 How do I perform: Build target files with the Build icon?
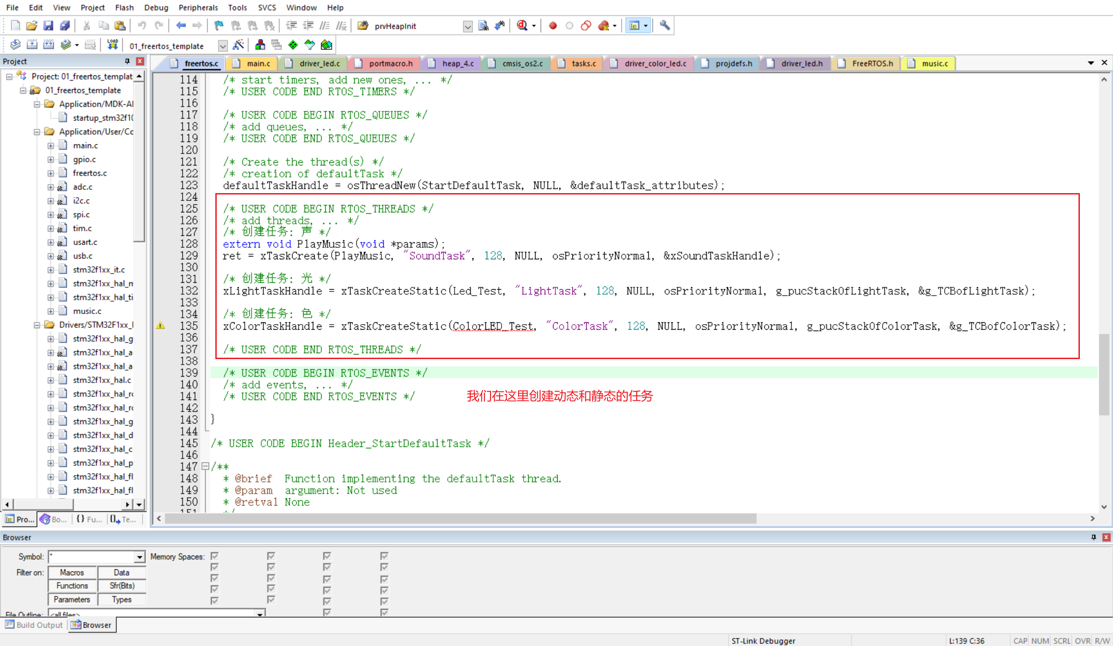point(32,45)
